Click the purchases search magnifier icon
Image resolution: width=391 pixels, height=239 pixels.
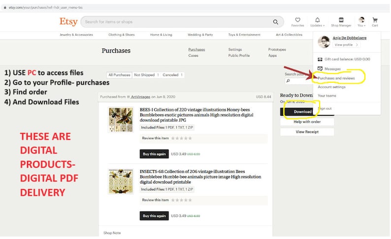point(288,81)
